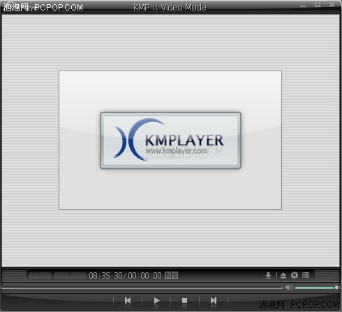The height and width of the screenshot is (312, 342).
Task: Skip to next track
Action: coord(214,301)
